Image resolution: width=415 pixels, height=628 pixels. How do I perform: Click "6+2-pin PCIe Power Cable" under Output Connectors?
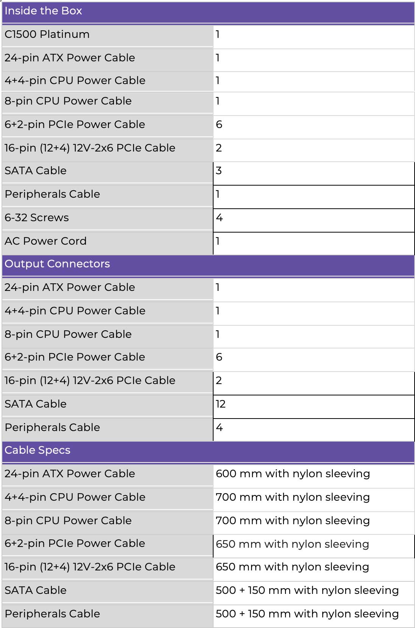75,357
